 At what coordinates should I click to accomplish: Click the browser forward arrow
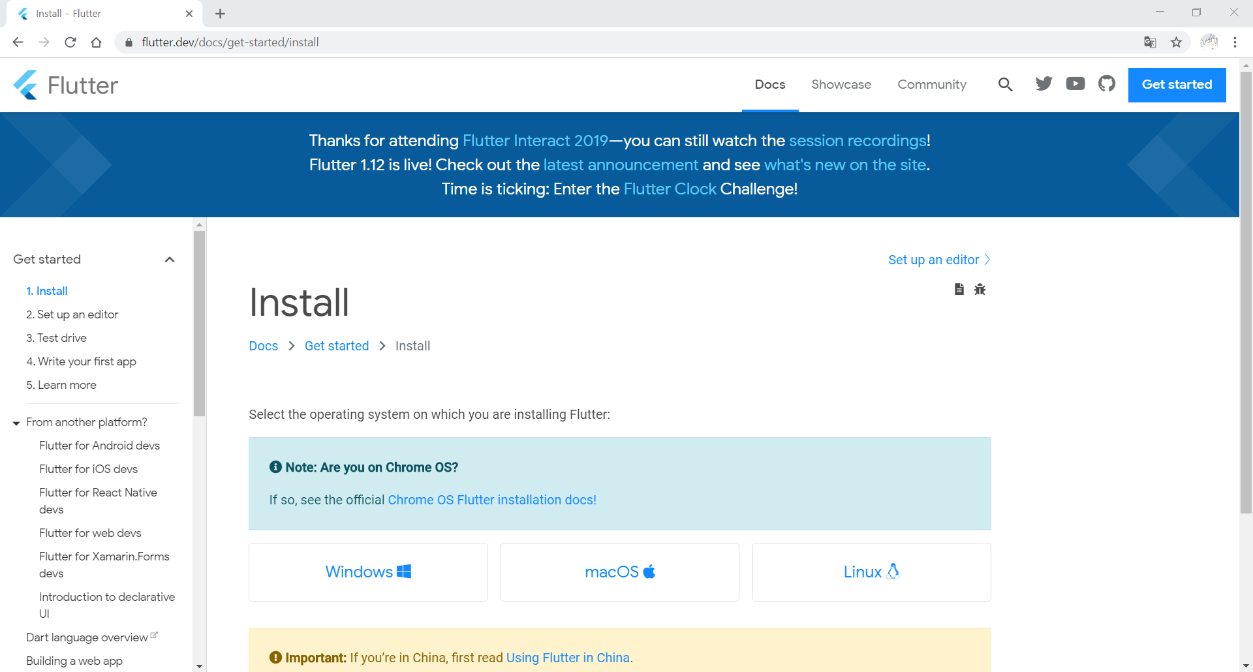point(44,42)
